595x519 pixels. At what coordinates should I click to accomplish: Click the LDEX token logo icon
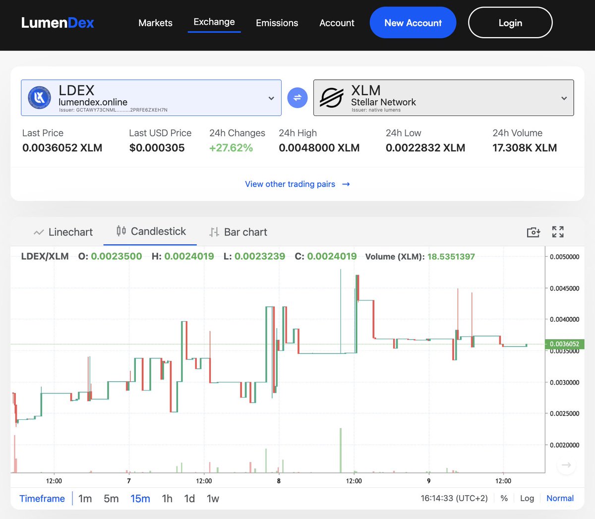tap(40, 98)
